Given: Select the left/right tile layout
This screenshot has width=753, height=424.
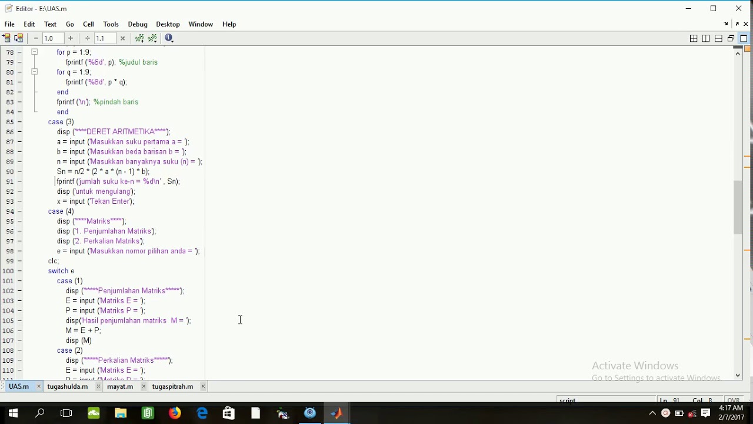Looking at the screenshot, I should (706, 38).
